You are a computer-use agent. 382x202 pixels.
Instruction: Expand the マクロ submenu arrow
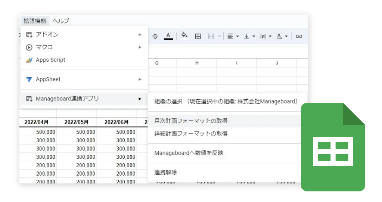tap(140, 47)
